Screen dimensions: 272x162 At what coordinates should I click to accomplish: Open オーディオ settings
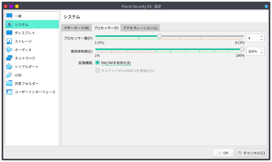pyautogui.click(x=32, y=50)
